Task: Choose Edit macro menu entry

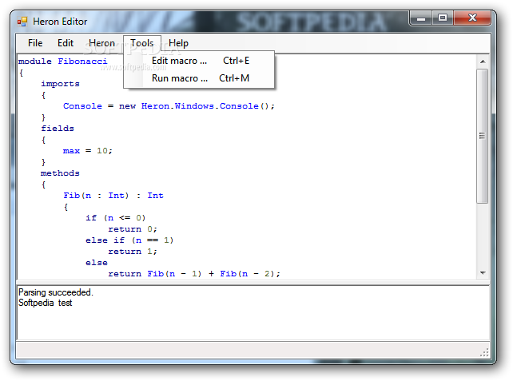Action: (201, 61)
